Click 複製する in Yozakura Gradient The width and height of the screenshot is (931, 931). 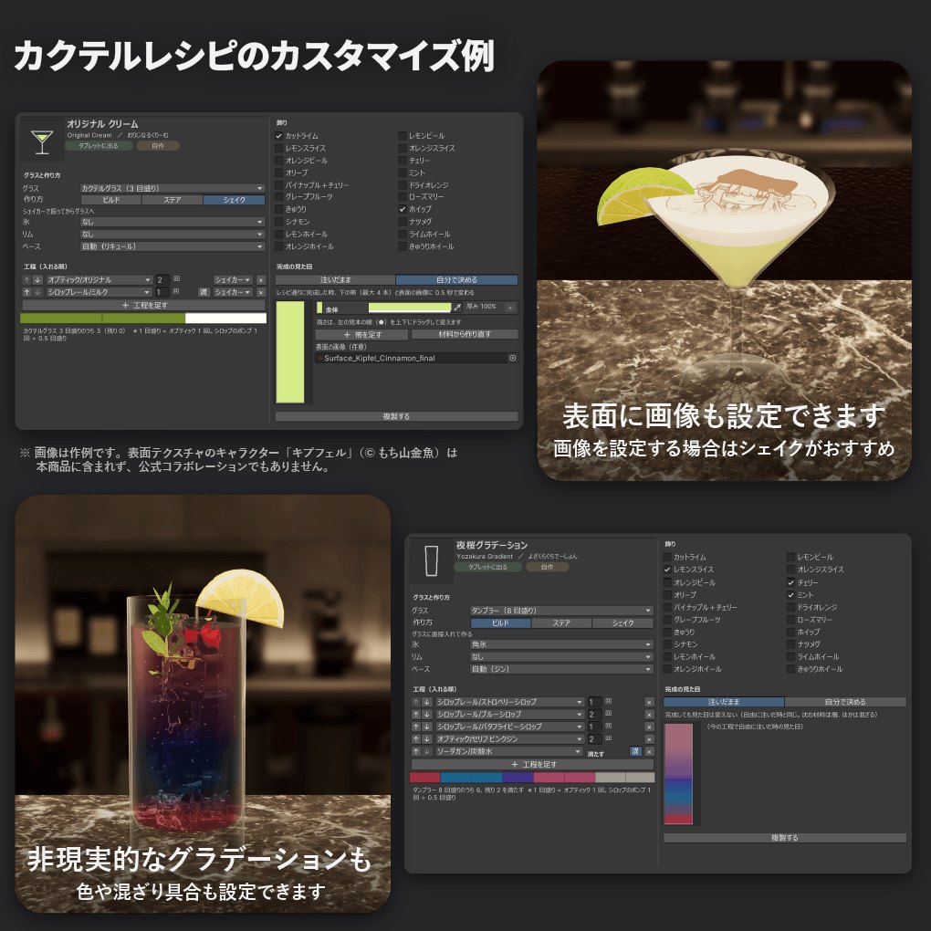pyautogui.click(x=784, y=838)
